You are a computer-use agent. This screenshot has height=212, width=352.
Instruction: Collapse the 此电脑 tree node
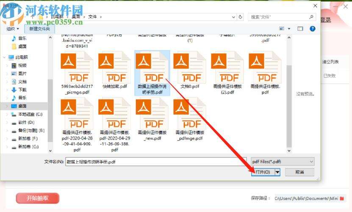click(4, 58)
